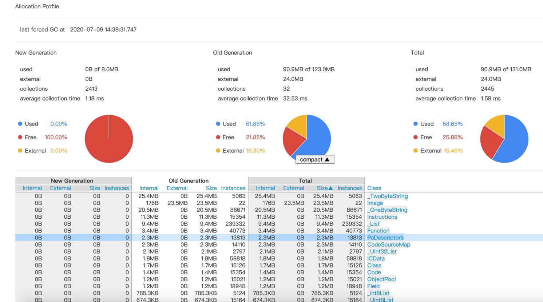Open the _TwoByteString class details
The height and width of the screenshot is (302, 543).
pos(387,196)
